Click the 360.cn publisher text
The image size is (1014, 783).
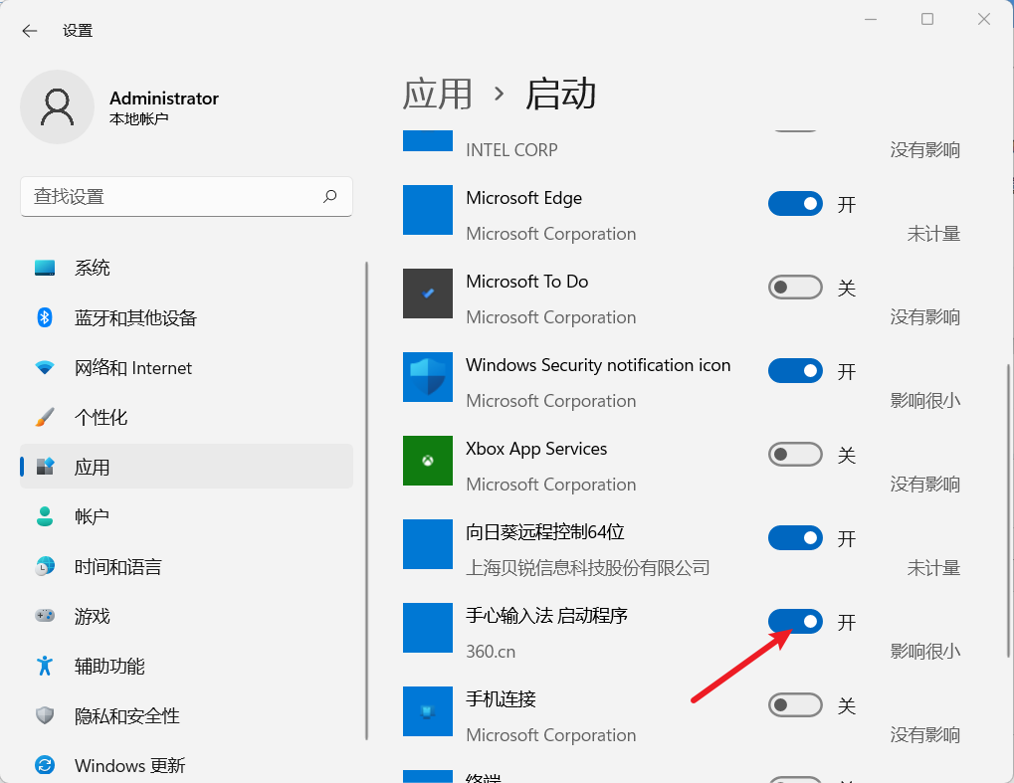(491, 651)
